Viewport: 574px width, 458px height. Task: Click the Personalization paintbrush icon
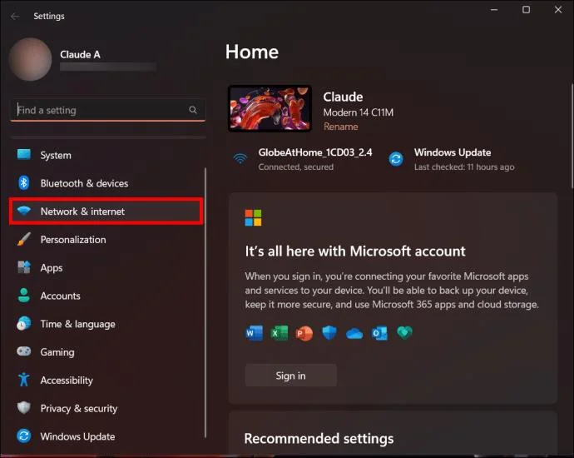coord(24,239)
